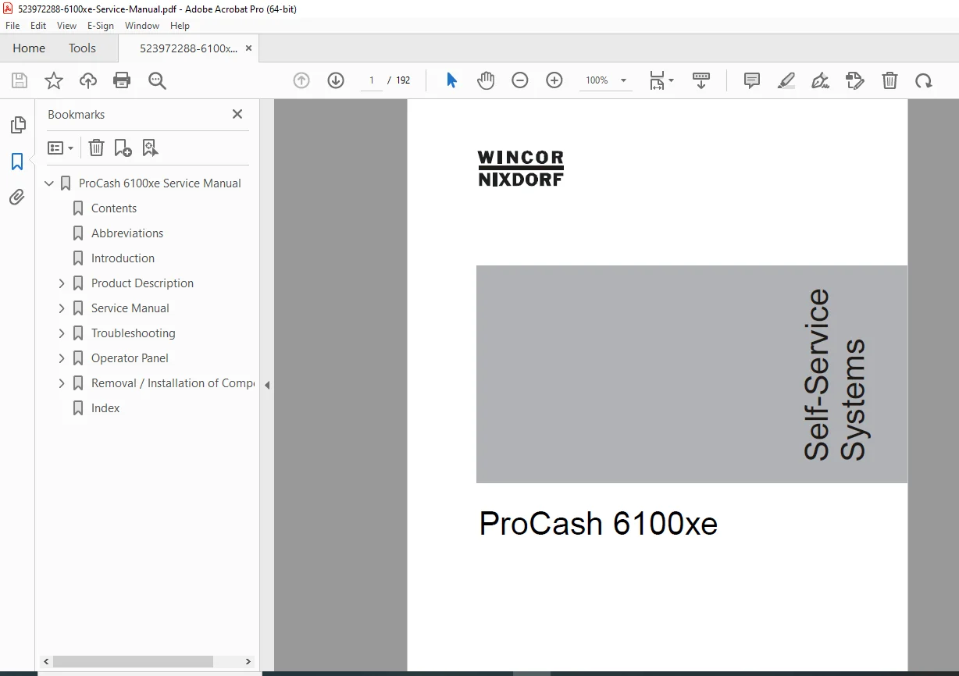Screen dimensions: 959x676
Task: Activate the Selection arrow tool
Action: 451,80
